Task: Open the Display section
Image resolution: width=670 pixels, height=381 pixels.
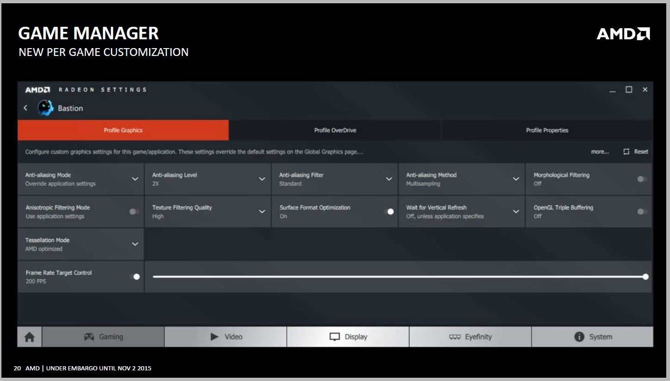Action: 348,337
